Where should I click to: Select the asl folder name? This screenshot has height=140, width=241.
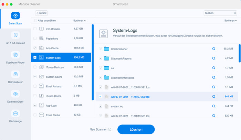pyautogui.click(x=113, y=68)
